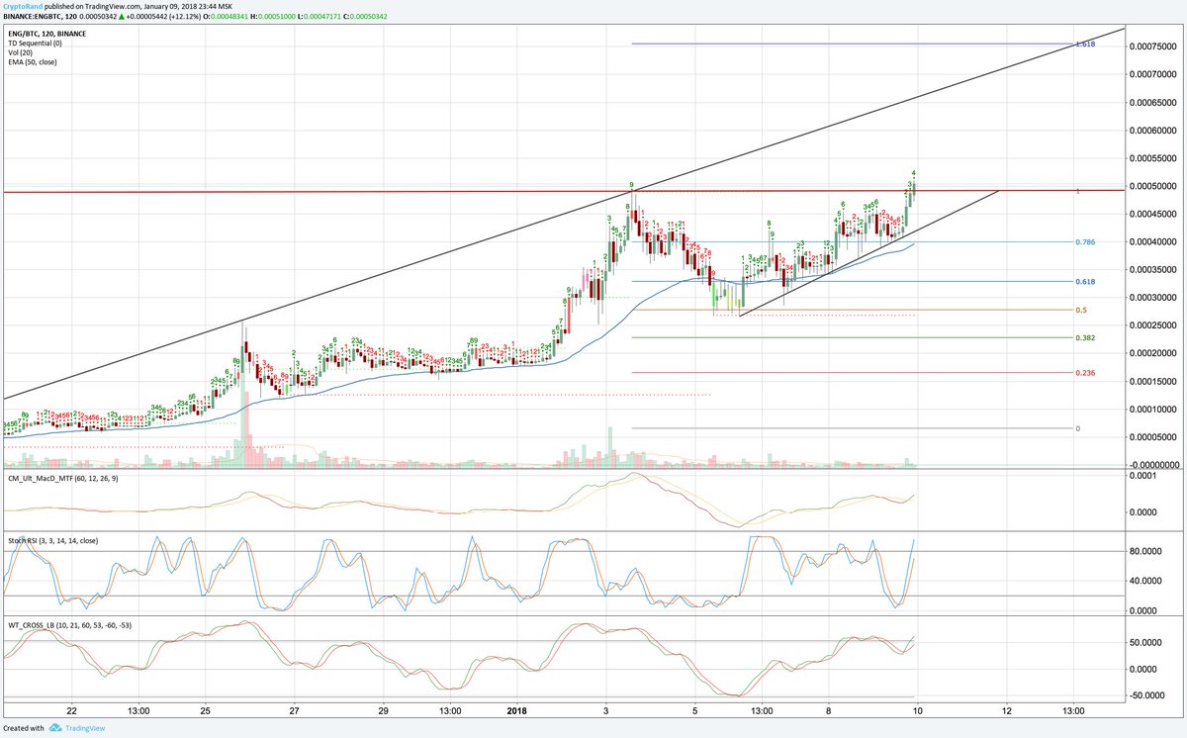The image size is (1187, 738).
Task: Click the 0.00005000 price axis label
Action: 1153,436
